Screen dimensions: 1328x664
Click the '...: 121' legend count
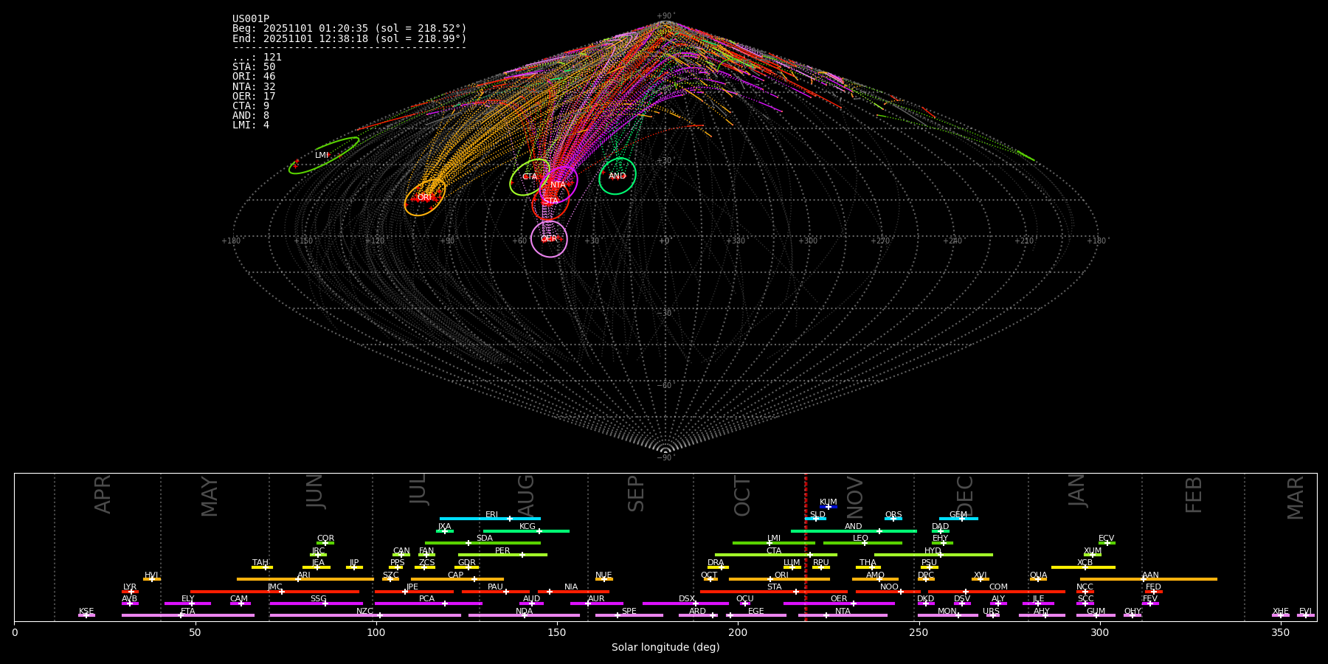click(257, 58)
